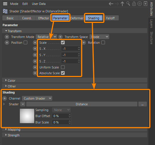The width and height of the screenshot is (155, 145).
Task: Open the magnifier search icon
Action: [128, 4]
